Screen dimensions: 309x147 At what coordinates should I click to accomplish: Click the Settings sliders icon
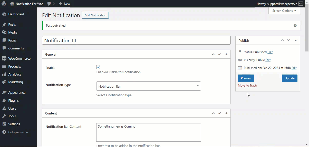(x=4, y=124)
